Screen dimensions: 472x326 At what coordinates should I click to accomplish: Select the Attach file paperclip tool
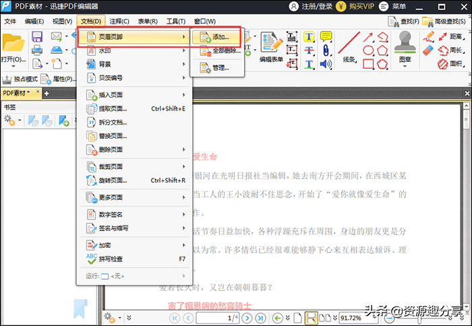[x=326, y=51]
